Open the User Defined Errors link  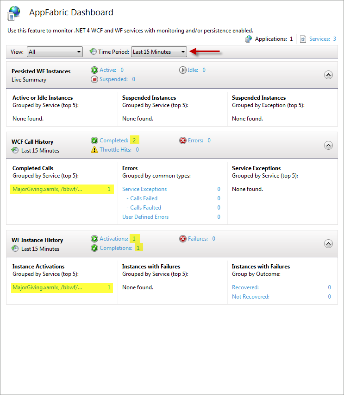pos(145,217)
